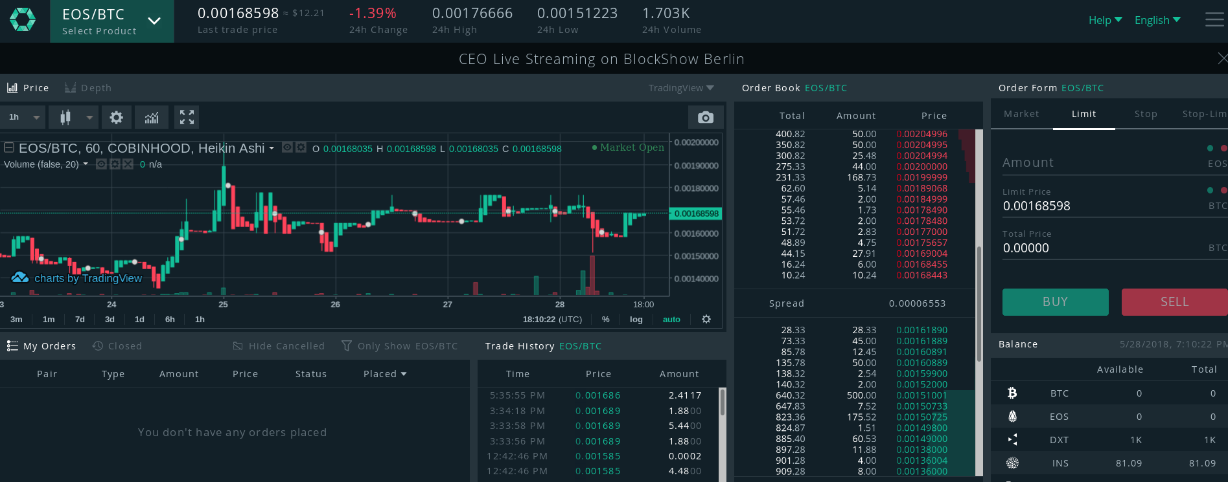
Task: Click the 0.00168598 price axis label
Action: (x=696, y=214)
